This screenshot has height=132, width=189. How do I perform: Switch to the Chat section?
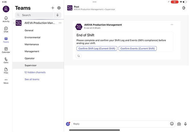[6, 30]
